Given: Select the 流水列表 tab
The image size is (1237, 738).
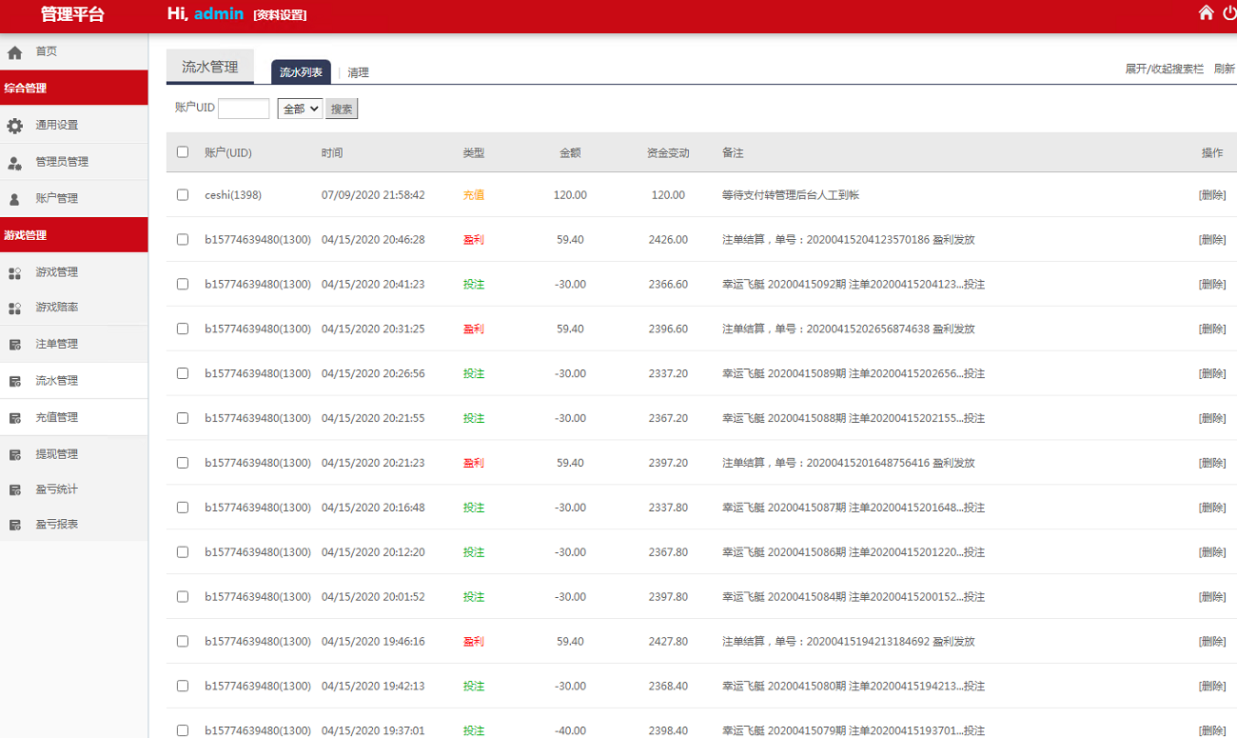Looking at the screenshot, I should 301,72.
